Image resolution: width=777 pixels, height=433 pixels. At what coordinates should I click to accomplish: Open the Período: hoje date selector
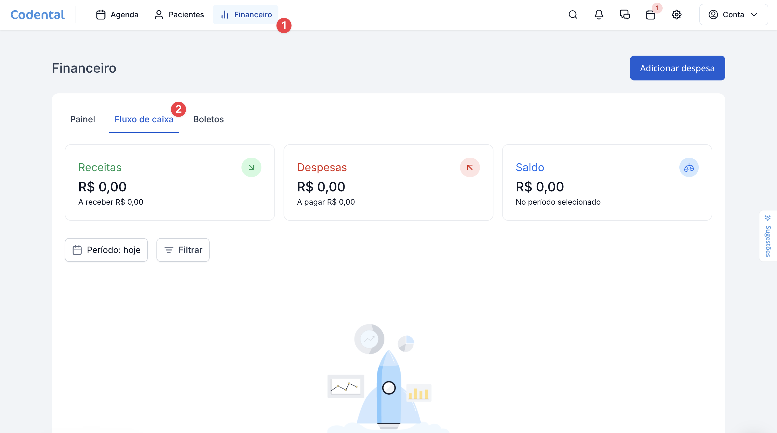click(106, 250)
